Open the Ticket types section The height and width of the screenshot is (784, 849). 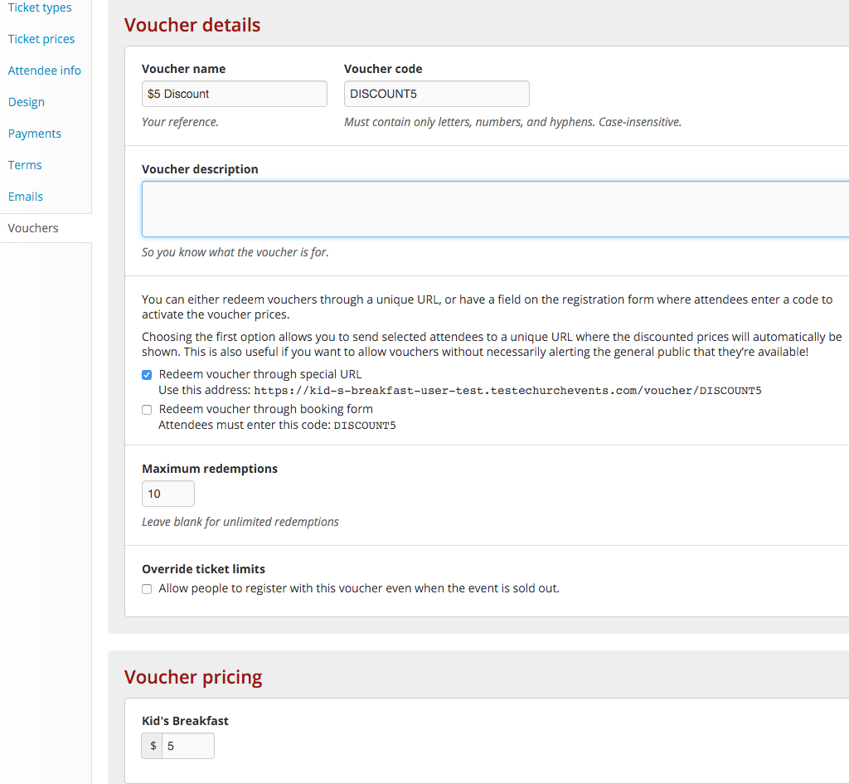click(x=40, y=7)
